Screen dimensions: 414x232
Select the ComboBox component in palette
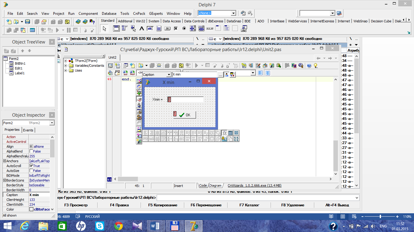pyautogui.click(x=201, y=29)
